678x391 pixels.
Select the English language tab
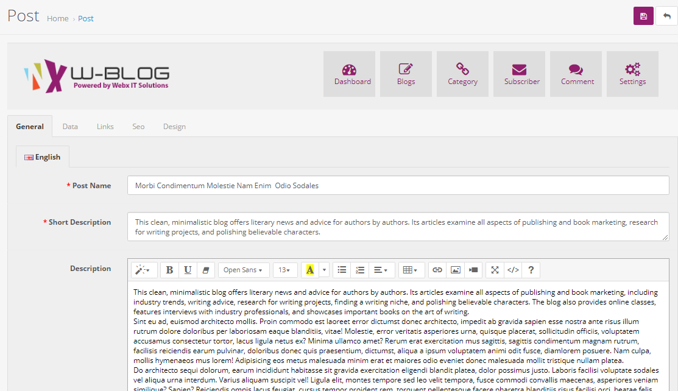[x=43, y=157]
